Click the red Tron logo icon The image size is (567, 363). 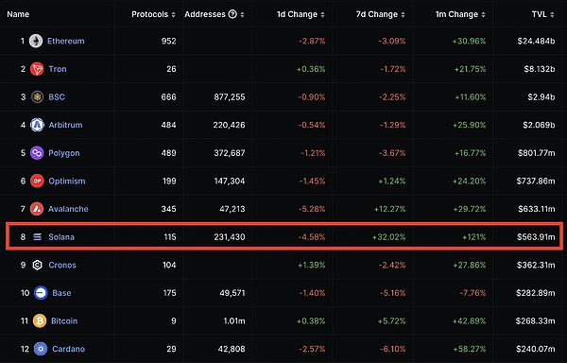[x=37, y=69]
